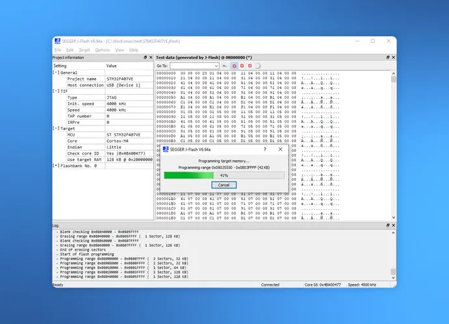Collapse the TIF settings section
Image resolution: width=449 pixels, height=324 pixels.
click(x=56, y=92)
